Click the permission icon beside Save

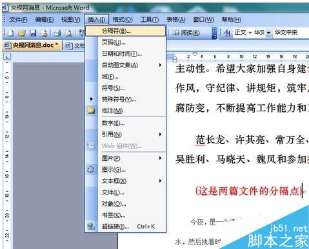click(44, 33)
